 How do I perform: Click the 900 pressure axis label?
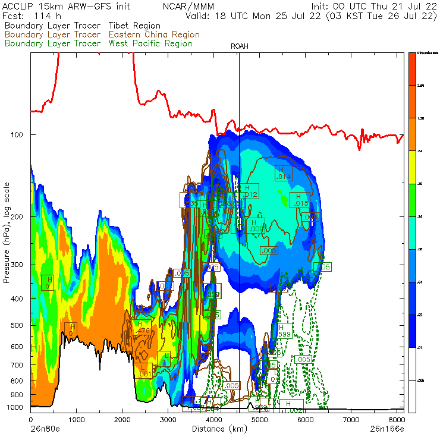coord(17,395)
